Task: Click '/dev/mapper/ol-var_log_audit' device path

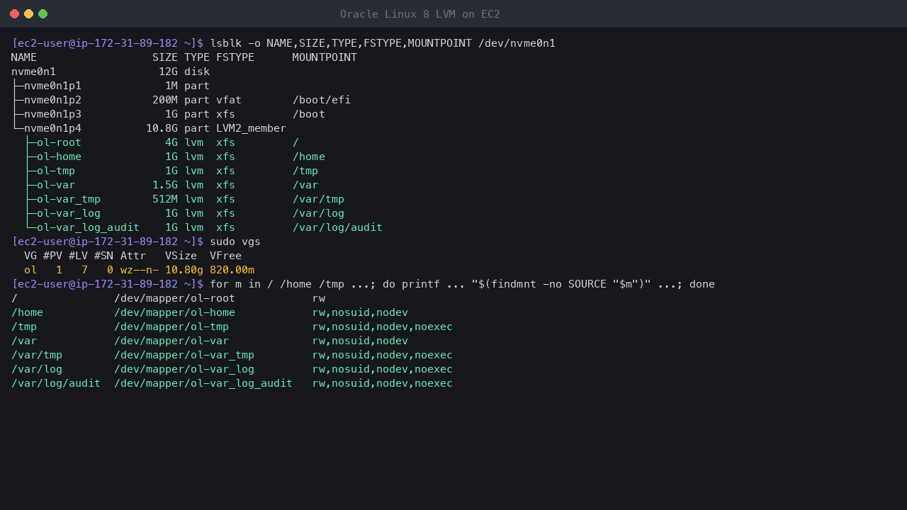Action: (x=203, y=383)
